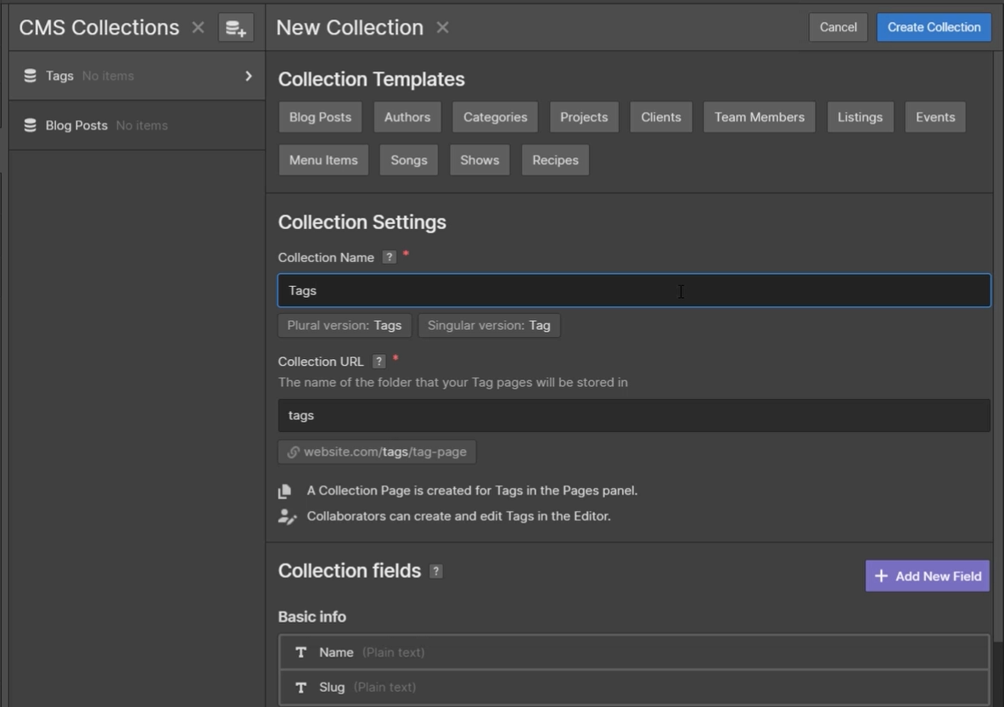Click the Create Collection button
Viewport: 1004px width, 707px height.
click(934, 26)
